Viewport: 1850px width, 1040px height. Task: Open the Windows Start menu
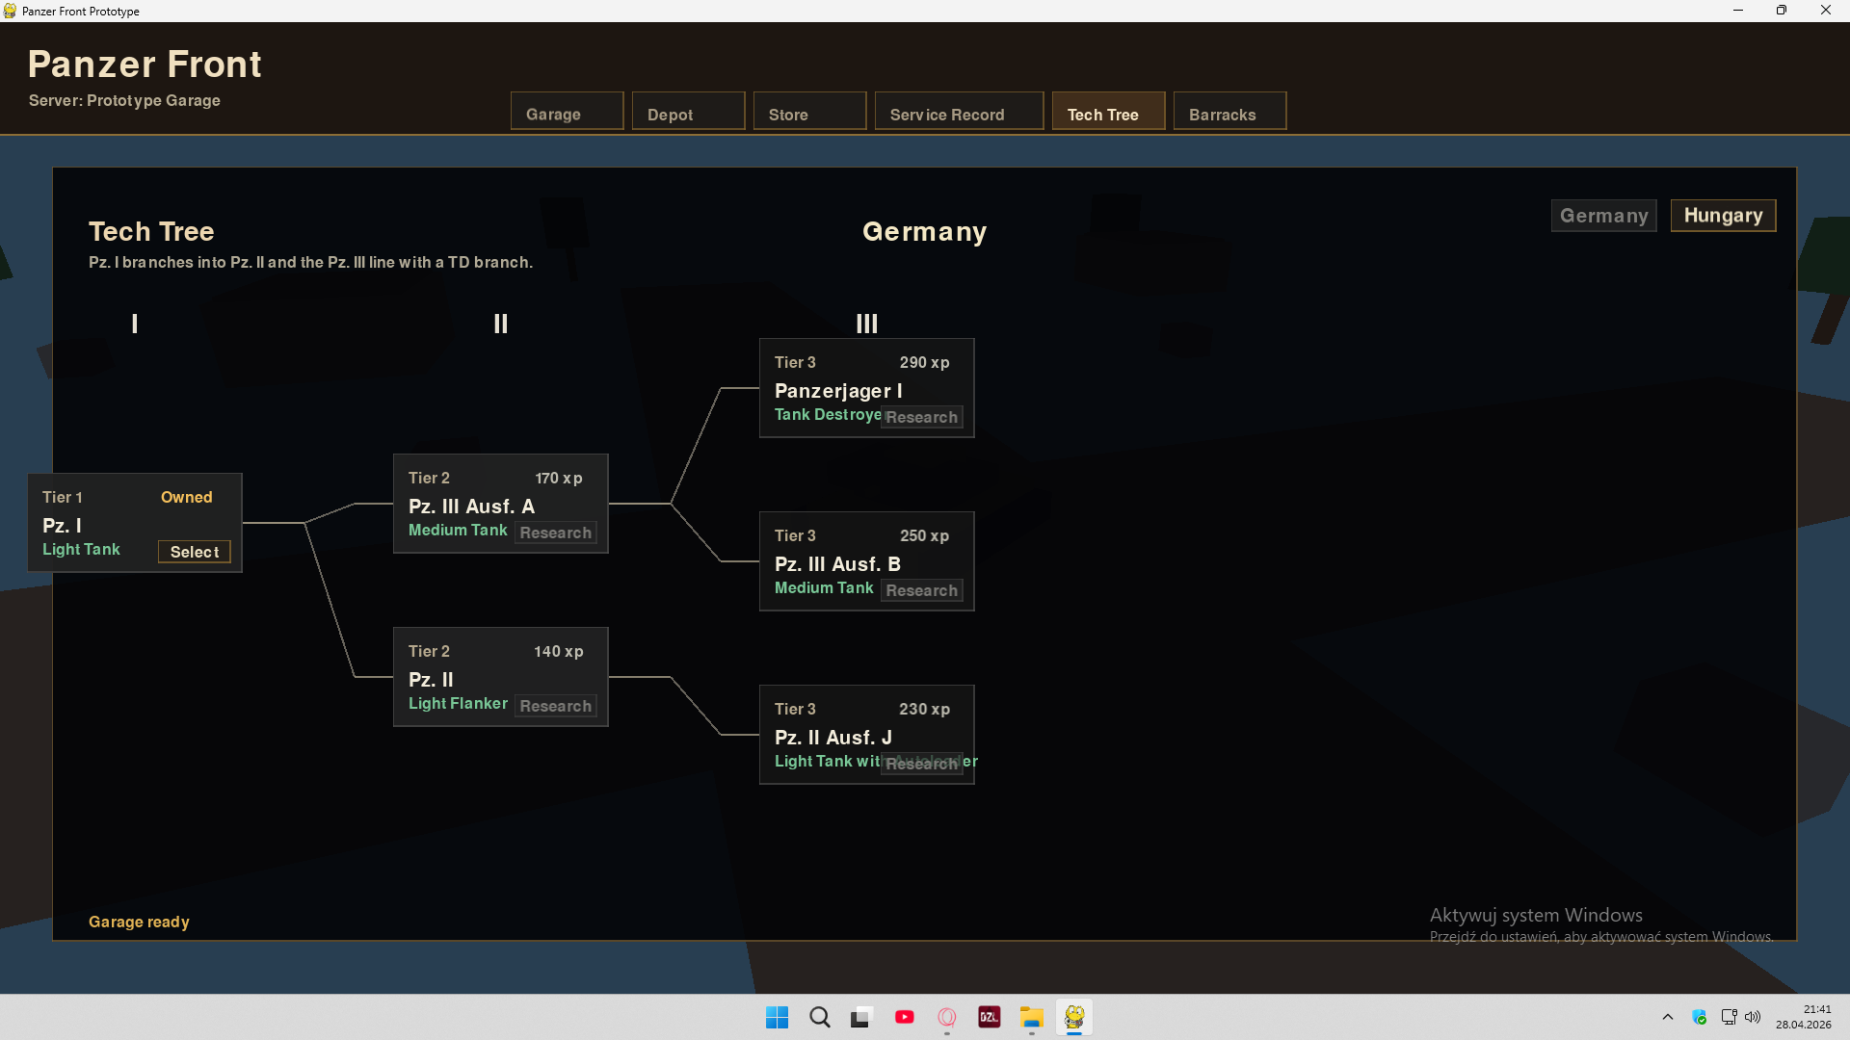(777, 1017)
